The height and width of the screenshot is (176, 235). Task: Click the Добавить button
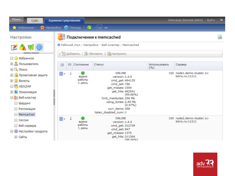(x=71, y=54)
